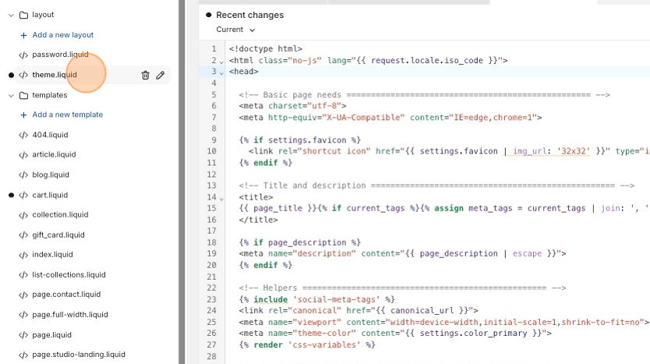Open password.liquid file

(60, 55)
